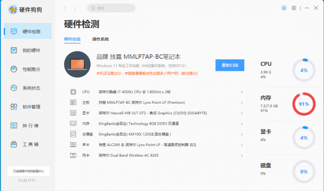Screen dimensions: 324x191
Task: Click the forward navigation arrow
Action: [75, 8]
